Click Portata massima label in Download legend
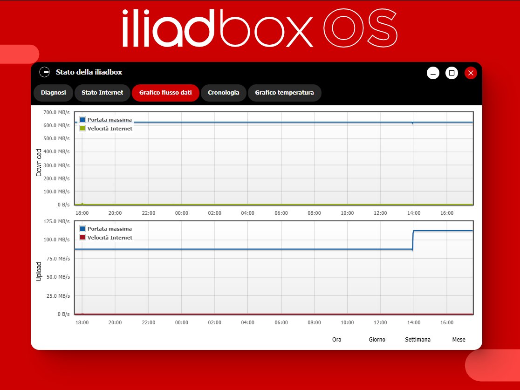 [109, 120]
